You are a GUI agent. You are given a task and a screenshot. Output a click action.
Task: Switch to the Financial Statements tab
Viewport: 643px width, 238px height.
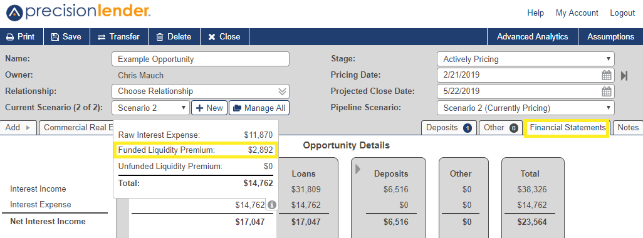pyautogui.click(x=567, y=128)
